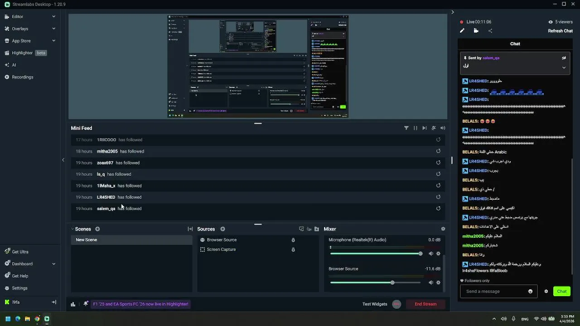The height and width of the screenshot is (326, 580).
Task: Collapse the chat panel arrow at top
Action: (x=452, y=12)
